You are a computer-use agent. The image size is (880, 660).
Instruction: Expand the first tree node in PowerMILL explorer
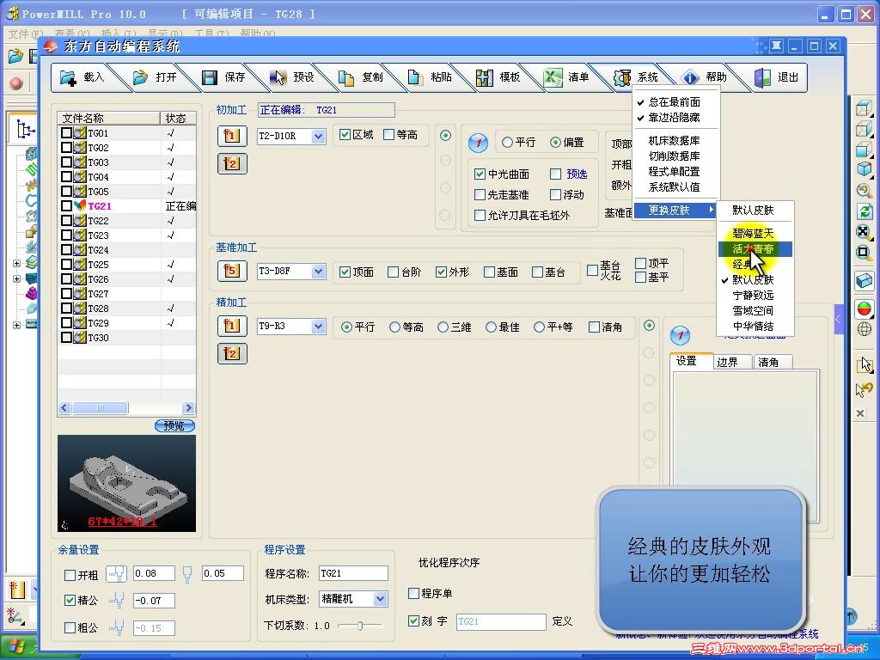point(17,263)
